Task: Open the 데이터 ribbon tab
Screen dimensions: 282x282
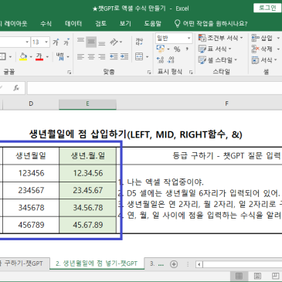Action: tap(73, 24)
